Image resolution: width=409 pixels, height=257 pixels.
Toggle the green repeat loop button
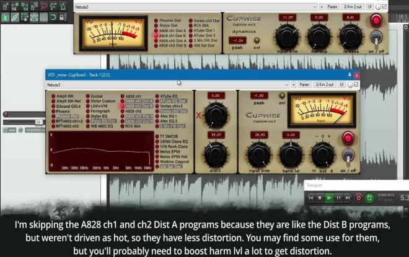[x=369, y=198]
